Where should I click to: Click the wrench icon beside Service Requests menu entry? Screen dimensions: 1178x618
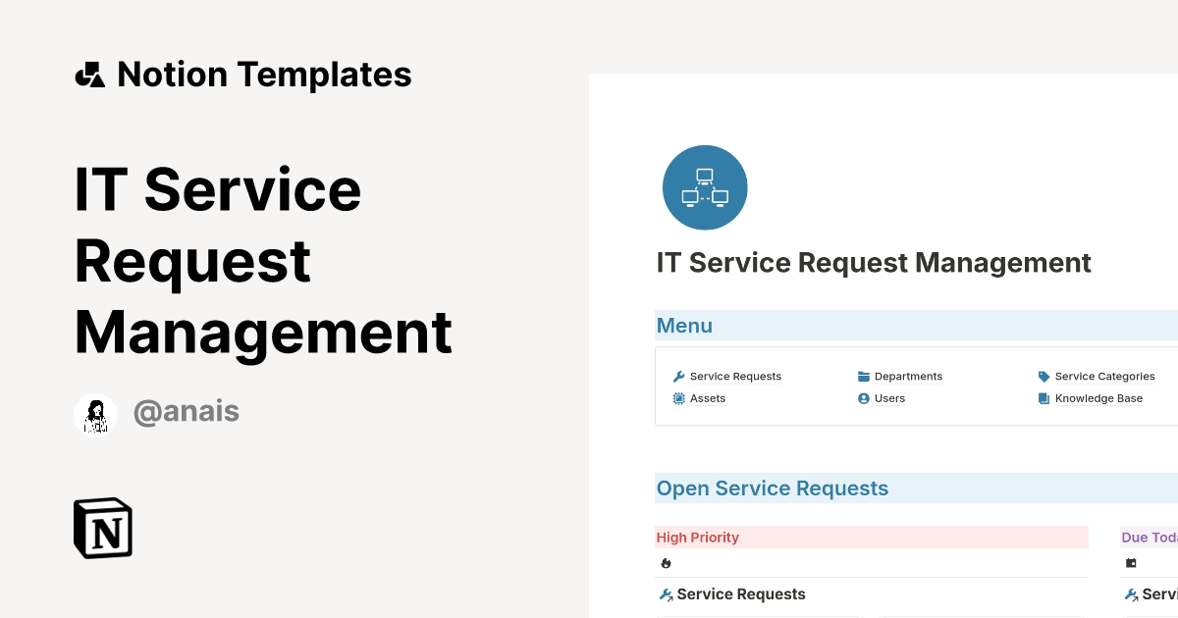678,376
